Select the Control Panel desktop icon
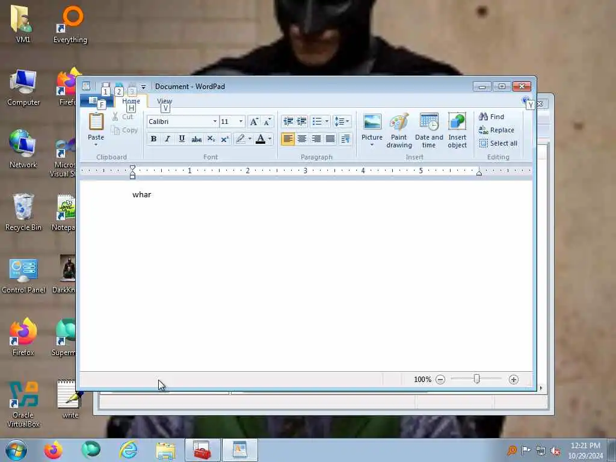The height and width of the screenshot is (462, 616). [23, 276]
